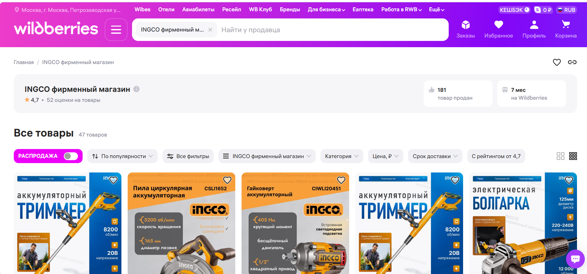Open the Wildberries catalog hamburger menu
This screenshot has width=587, height=274.
tap(116, 30)
